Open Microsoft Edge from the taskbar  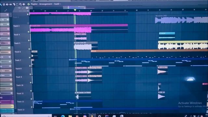[x=63, y=116]
